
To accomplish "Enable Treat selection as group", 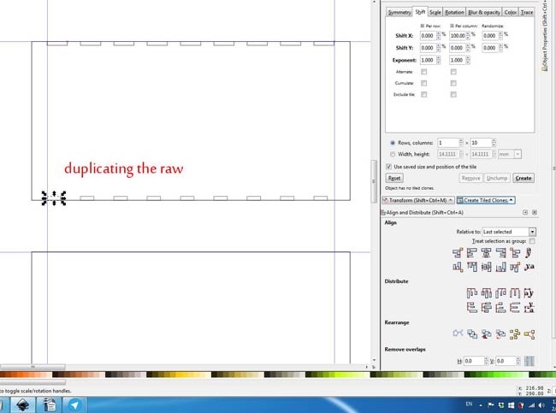I will pyautogui.click(x=532, y=241).
